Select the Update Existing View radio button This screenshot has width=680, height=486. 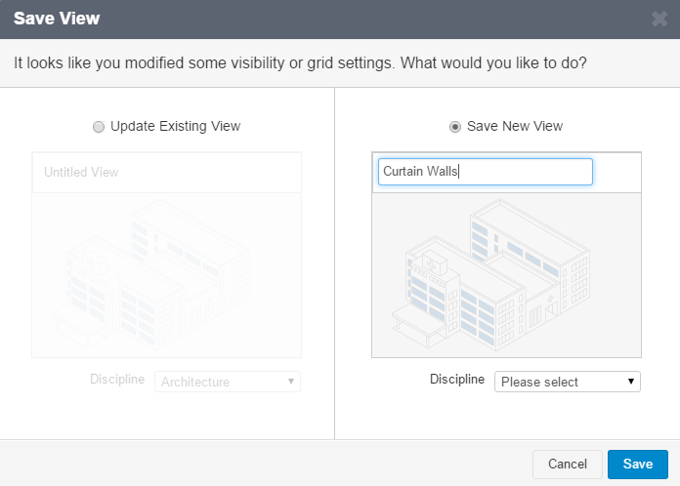click(x=98, y=127)
